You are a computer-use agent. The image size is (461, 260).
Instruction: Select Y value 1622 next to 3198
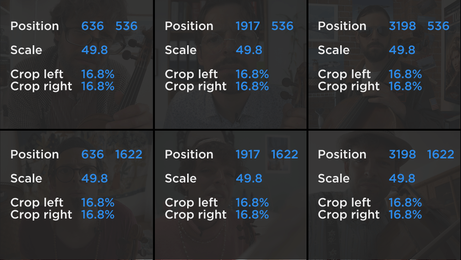441,155
